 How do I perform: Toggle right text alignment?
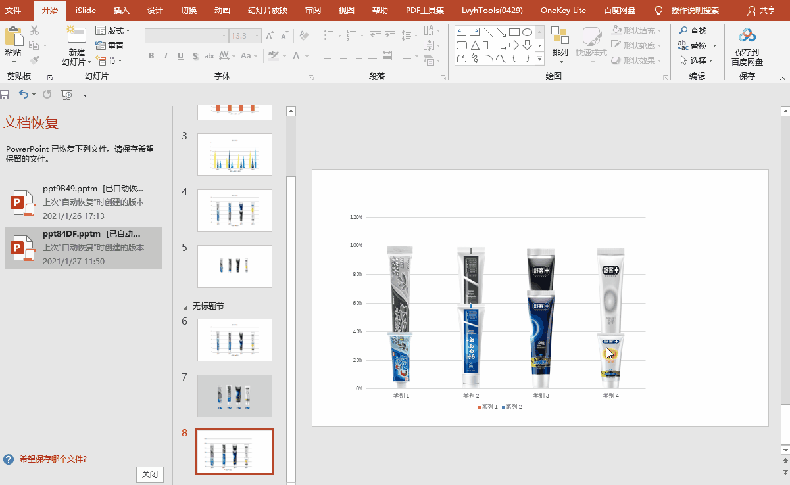coord(357,56)
